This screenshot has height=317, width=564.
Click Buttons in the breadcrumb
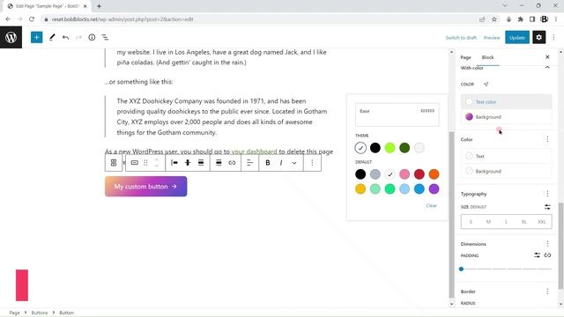click(40, 313)
